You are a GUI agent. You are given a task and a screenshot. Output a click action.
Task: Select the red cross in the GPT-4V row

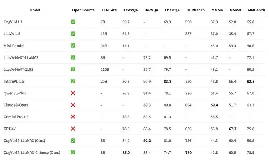tap(73, 129)
